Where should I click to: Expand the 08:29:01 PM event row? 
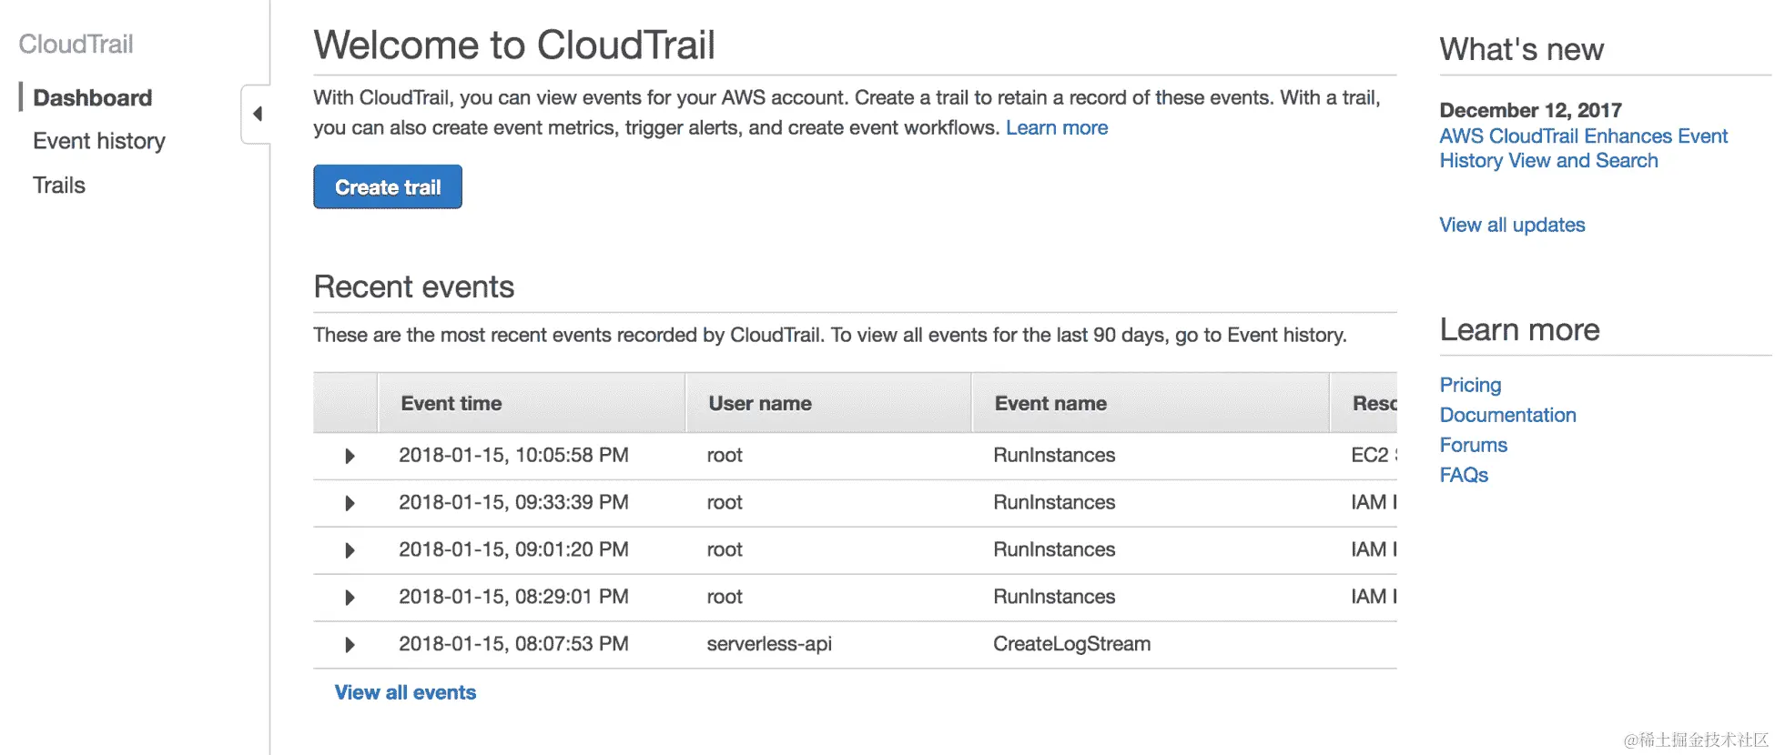(x=350, y=598)
